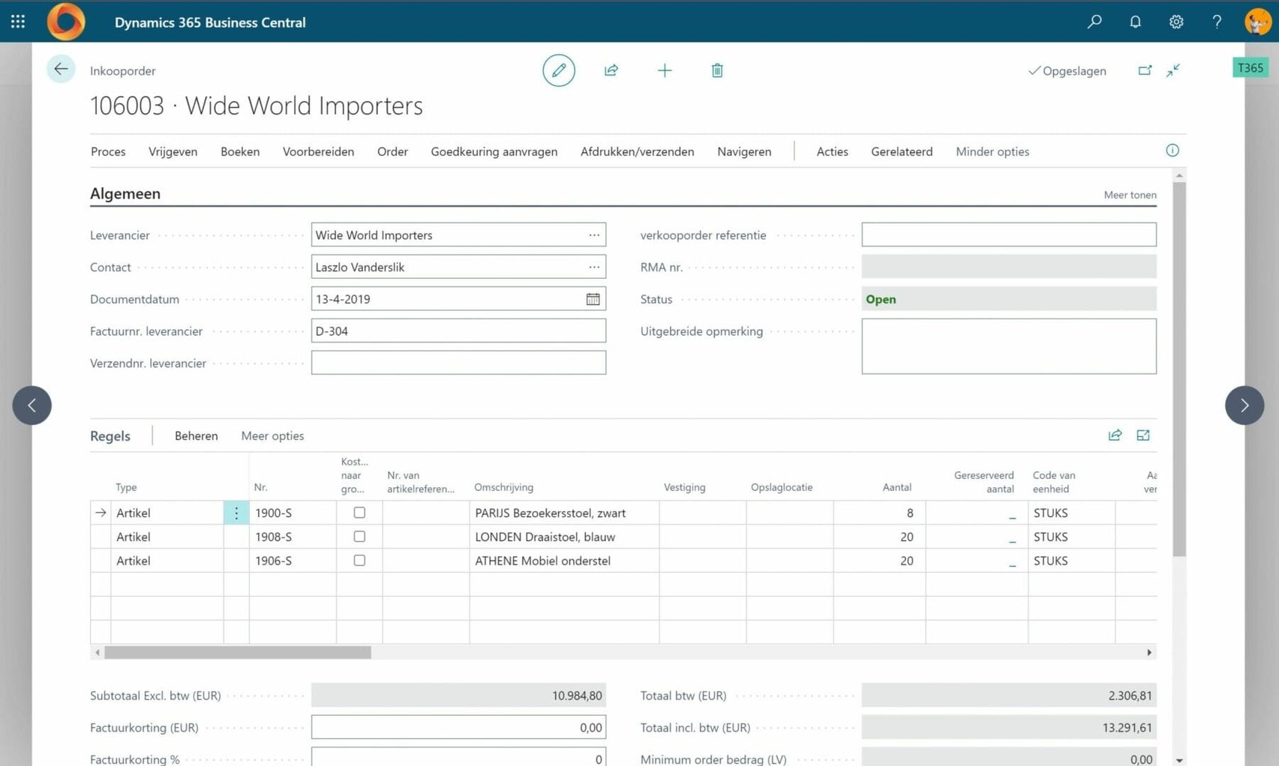Click the right arrow of lines scrollbar
Image resolution: width=1279 pixels, height=766 pixels.
click(x=1149, y=653)
